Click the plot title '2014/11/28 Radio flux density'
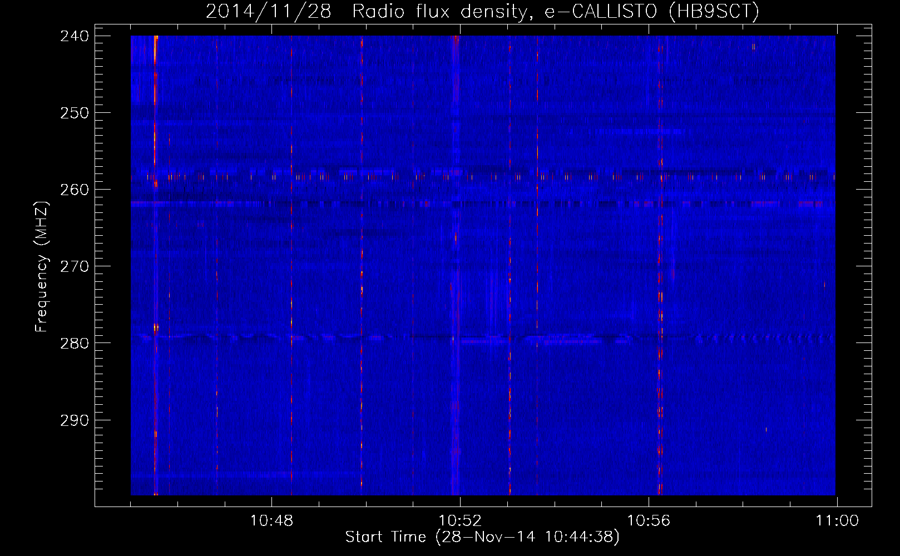900x556 pixels. [x=482, y=12]
